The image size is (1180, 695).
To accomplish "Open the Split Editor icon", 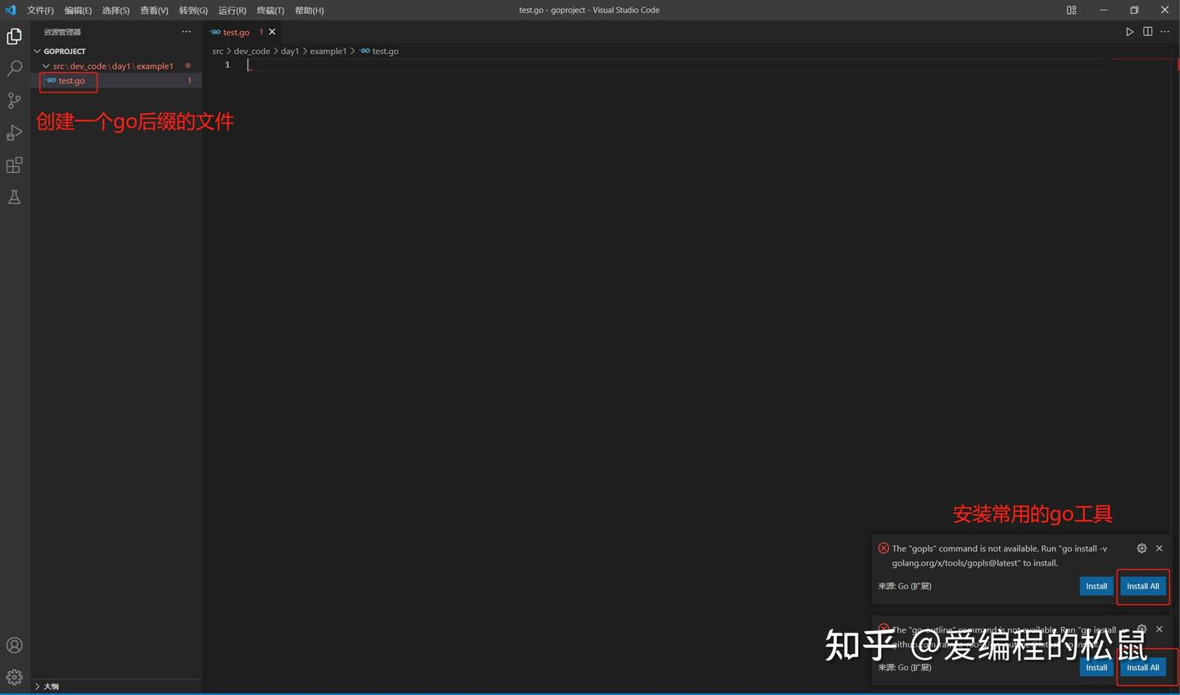I will [1147, 31].
